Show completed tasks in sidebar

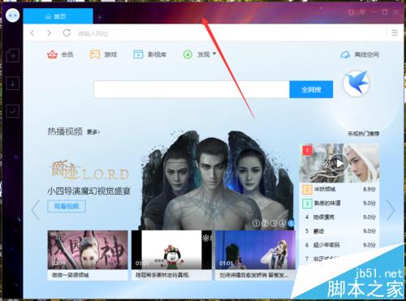pos(12,111)
